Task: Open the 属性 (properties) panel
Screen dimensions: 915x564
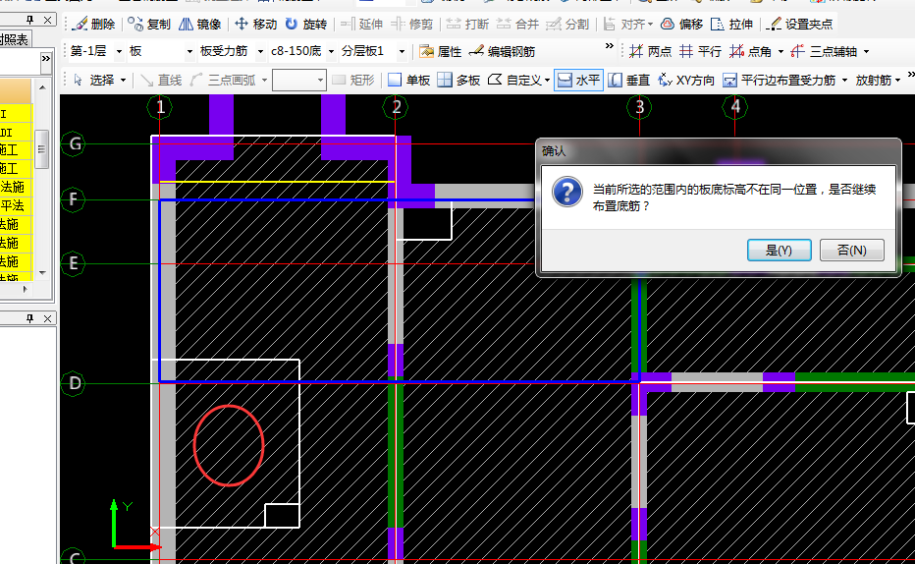Action: 440,51
